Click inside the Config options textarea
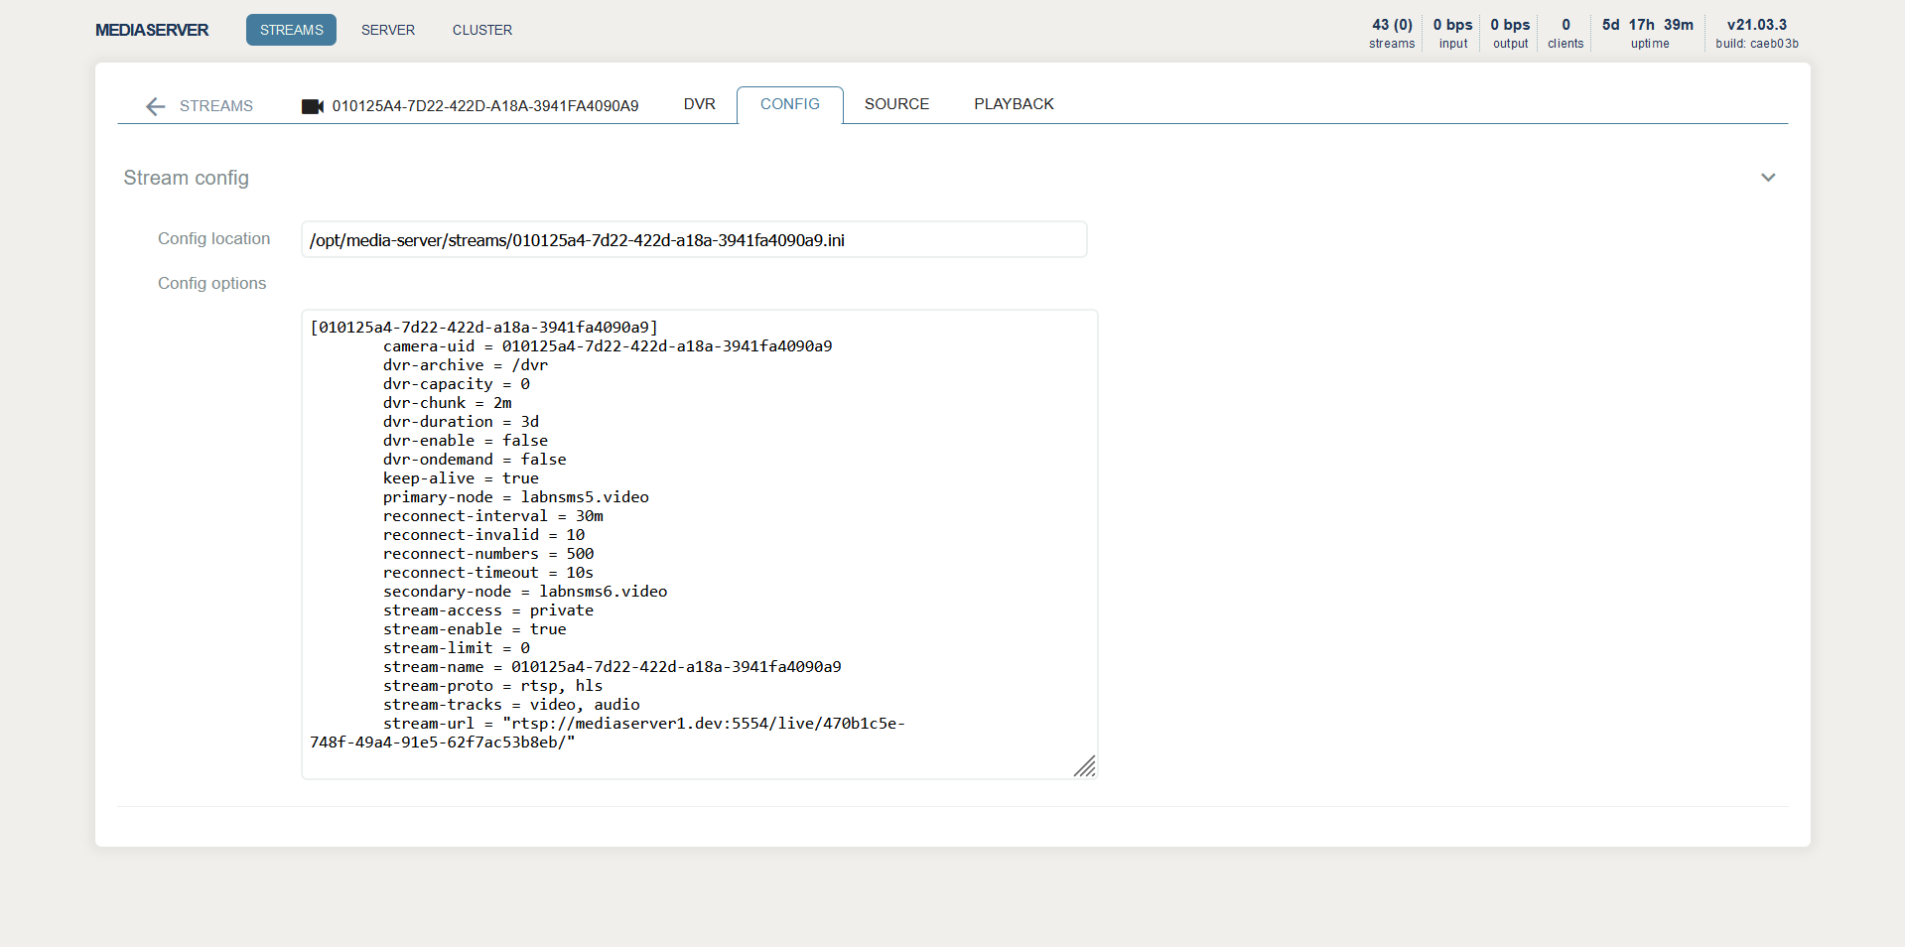Viewport: 1905px width, 947px height. click(x=699, y=544)
